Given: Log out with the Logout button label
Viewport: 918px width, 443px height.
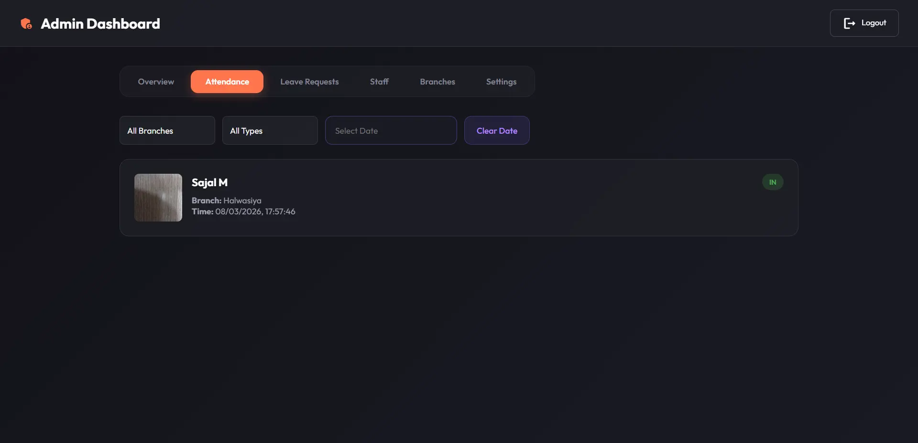Looking at the screenshot, I should tap(874, 23).
